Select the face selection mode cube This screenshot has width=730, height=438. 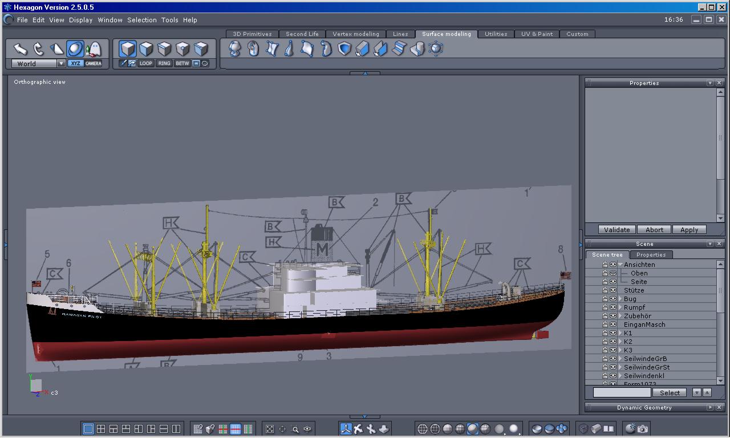click(x=146, y=49)
